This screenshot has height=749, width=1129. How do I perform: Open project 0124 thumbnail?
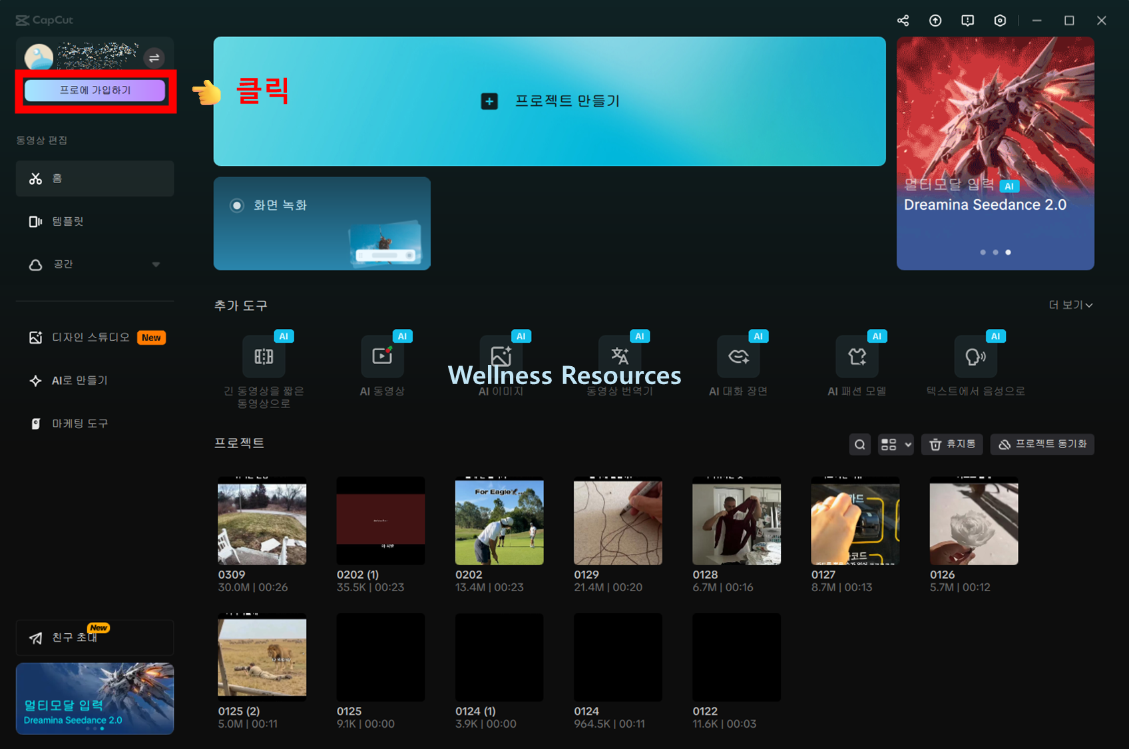tap(618, 657)
